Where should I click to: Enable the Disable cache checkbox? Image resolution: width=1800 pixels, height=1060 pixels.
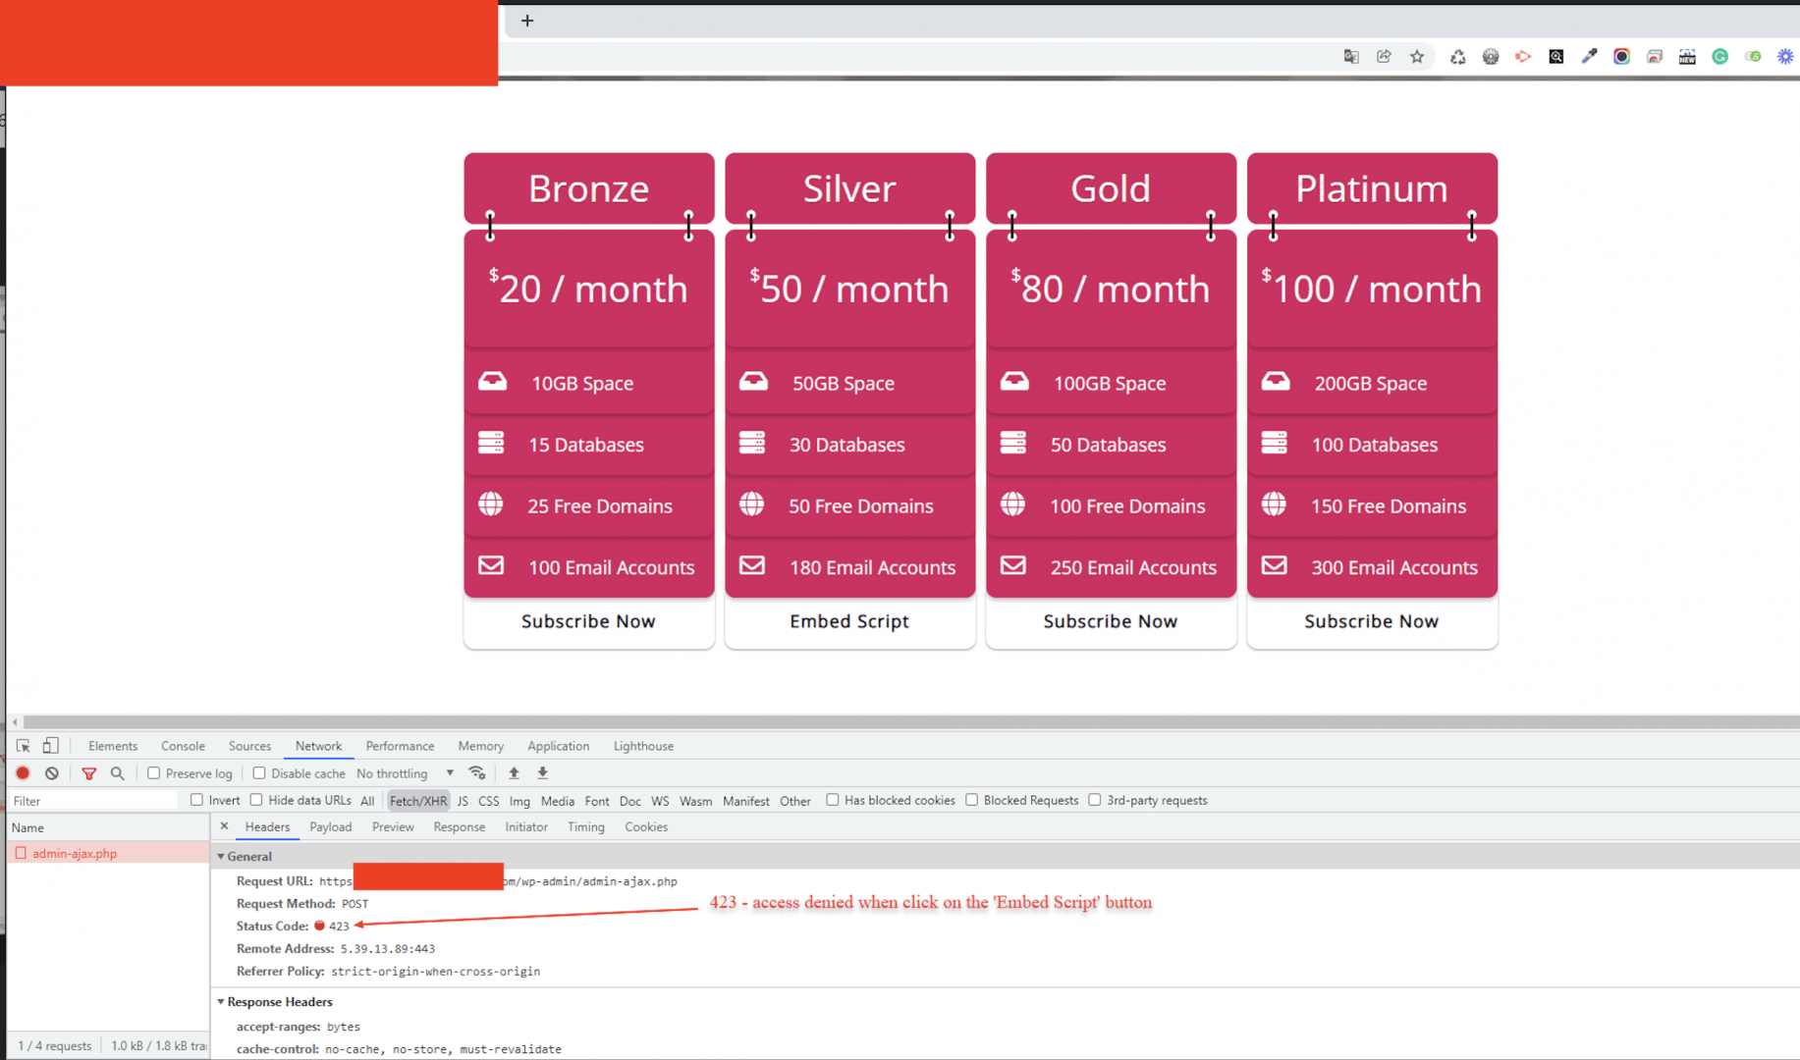pyautogui.click(x=259, y=773)
